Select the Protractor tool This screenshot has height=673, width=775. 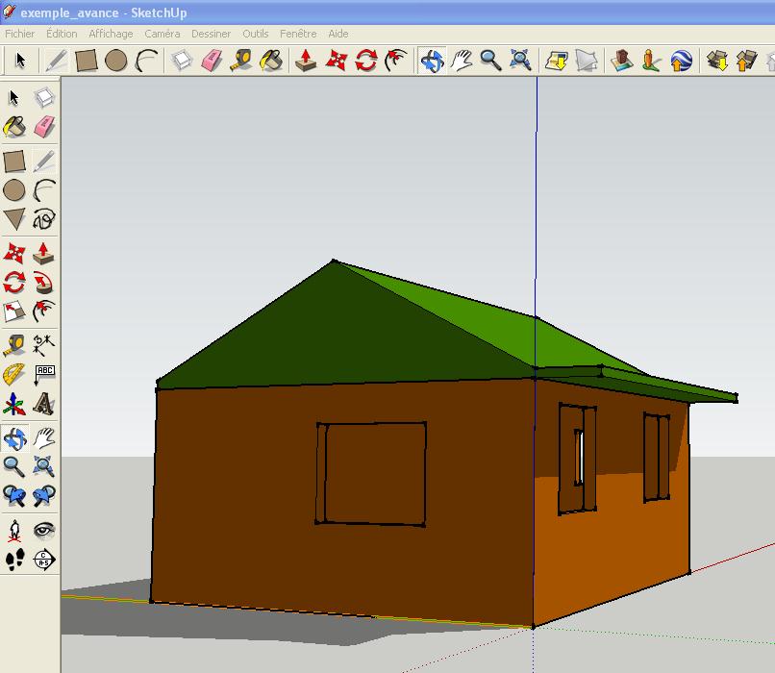[x=14, y=374]
